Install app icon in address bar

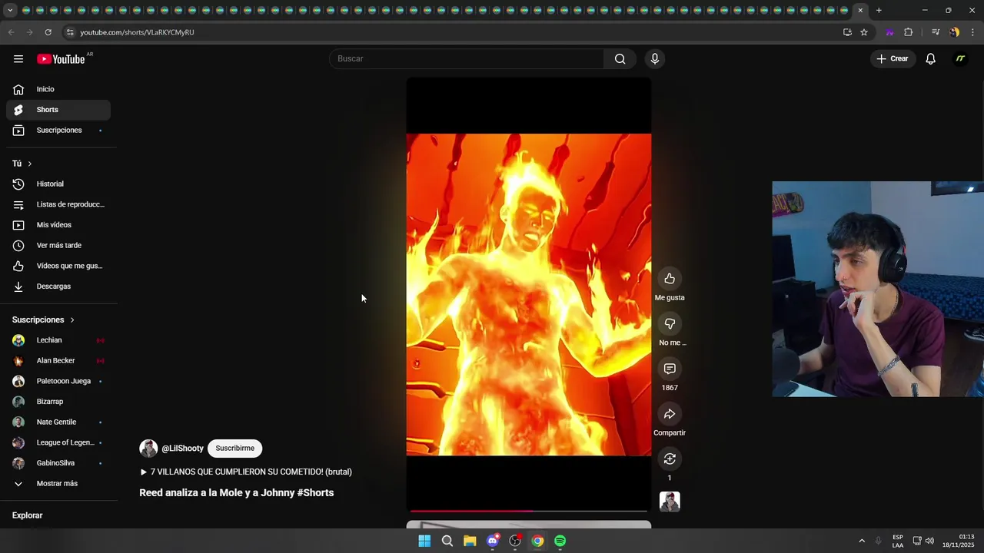(847, 32)
